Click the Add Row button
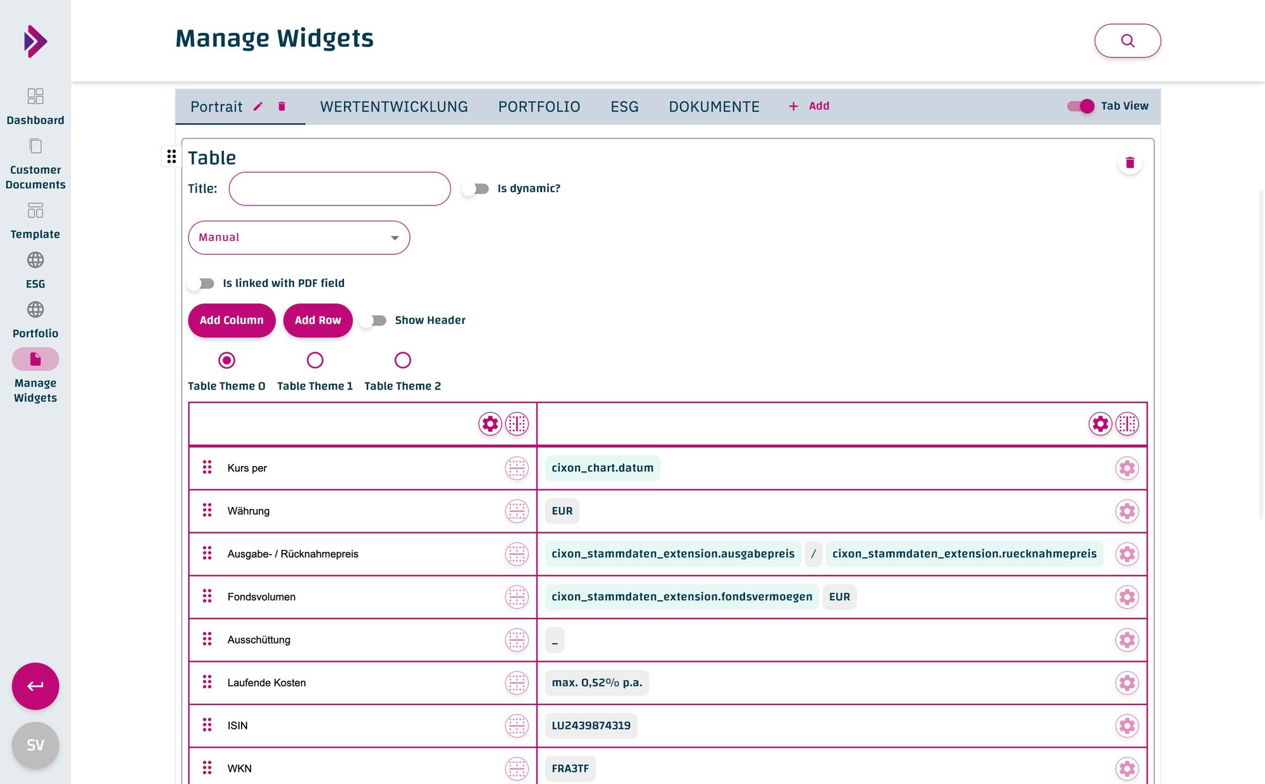 318,321
